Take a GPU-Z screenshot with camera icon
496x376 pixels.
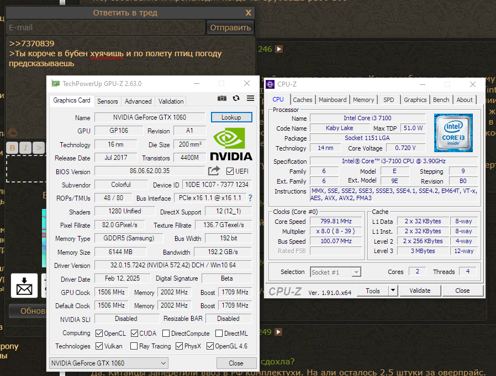(x=221, y=98)
